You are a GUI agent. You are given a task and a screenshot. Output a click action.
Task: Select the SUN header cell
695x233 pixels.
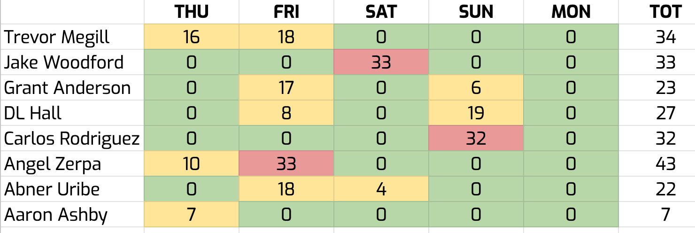pyautogui.click(x=476, y=12)
